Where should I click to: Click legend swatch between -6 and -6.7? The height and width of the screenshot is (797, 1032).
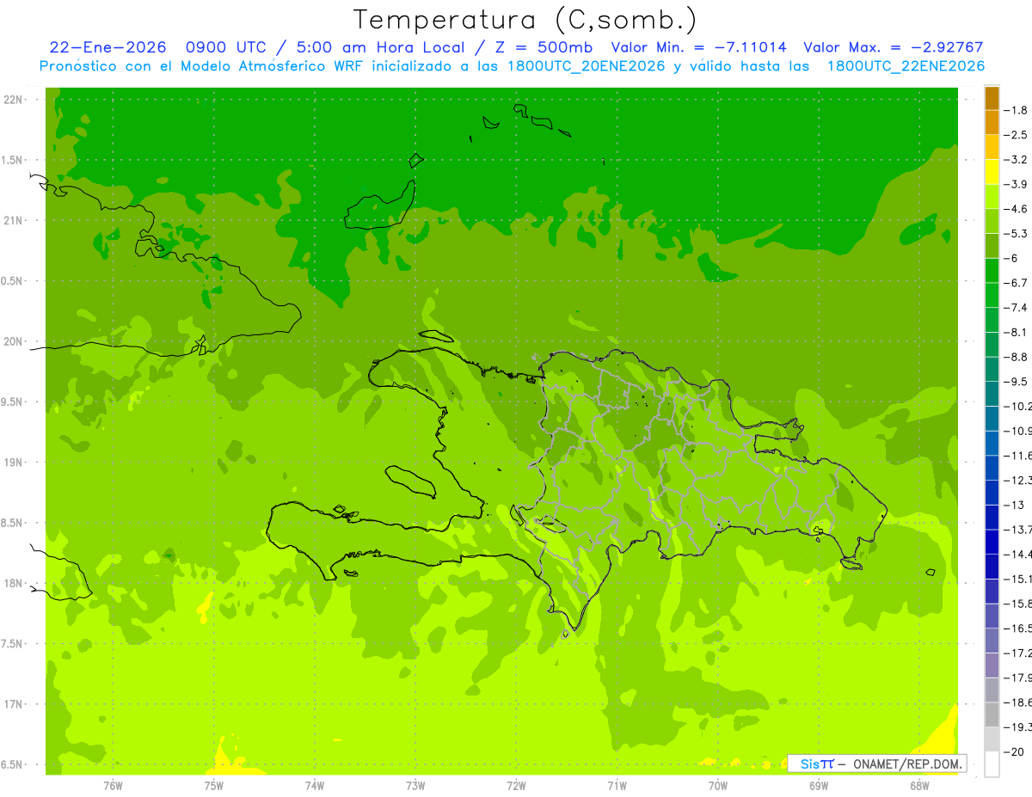pyautogui.click(x=992, y=270)
